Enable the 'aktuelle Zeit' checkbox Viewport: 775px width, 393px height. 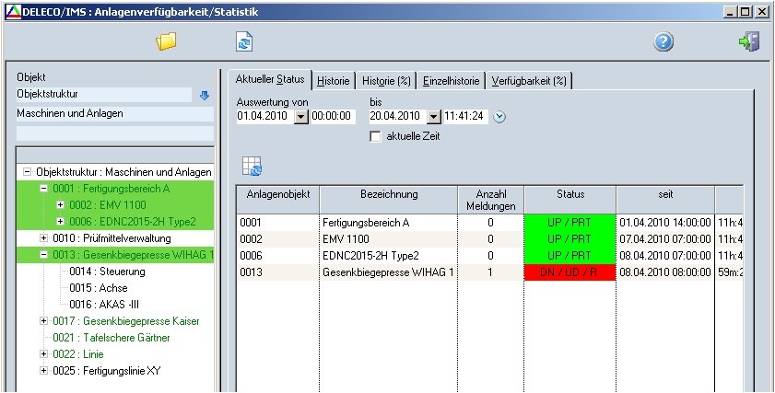[375, 136]
